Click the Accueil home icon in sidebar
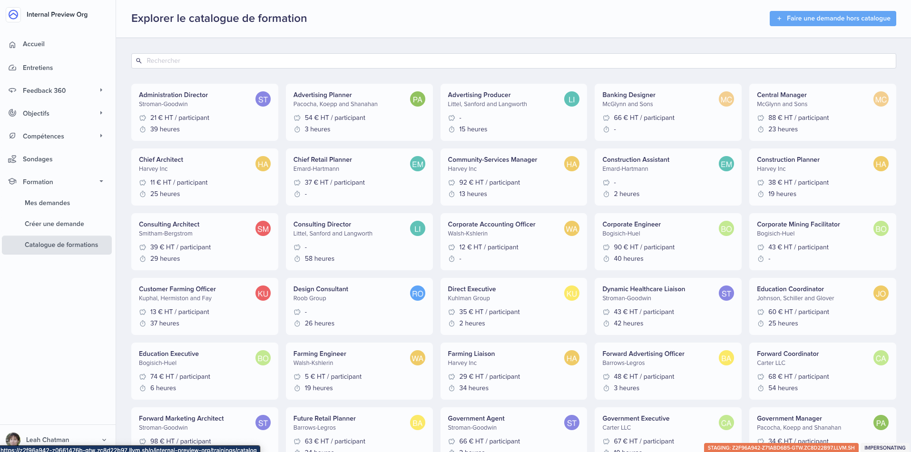 tap(12, 44)
